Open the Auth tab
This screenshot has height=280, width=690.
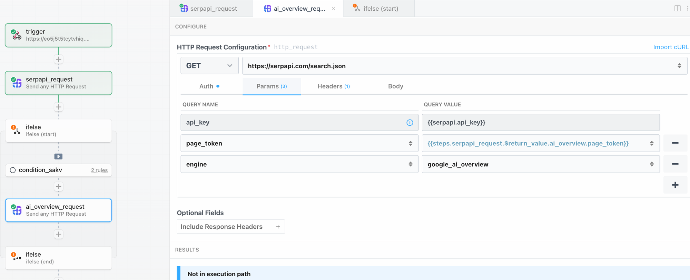[x=209, y=86]
